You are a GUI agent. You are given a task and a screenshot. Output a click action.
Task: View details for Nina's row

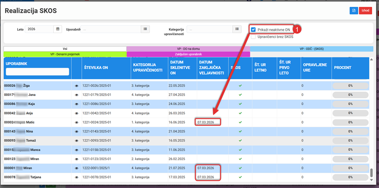click(77, 132)
